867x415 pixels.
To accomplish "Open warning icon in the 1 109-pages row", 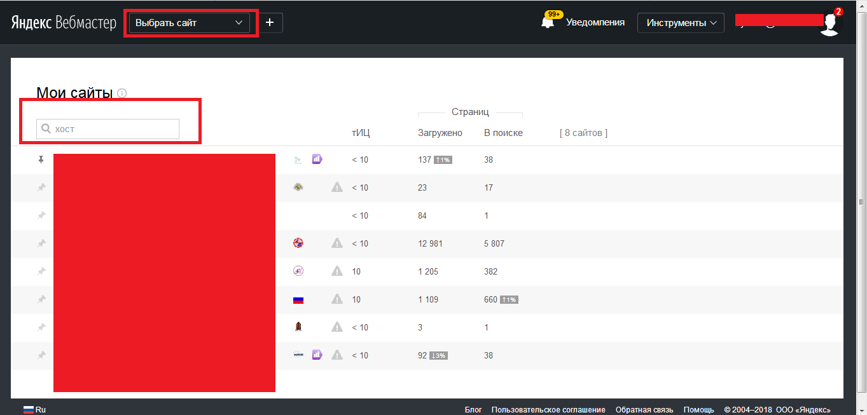I will (337, 299).
